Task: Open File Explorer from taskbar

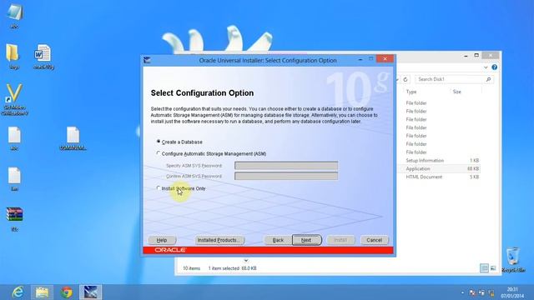Action: pos(43,292)
